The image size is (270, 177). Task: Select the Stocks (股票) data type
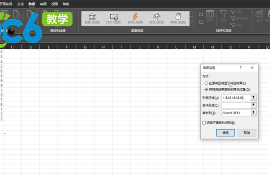92,18
